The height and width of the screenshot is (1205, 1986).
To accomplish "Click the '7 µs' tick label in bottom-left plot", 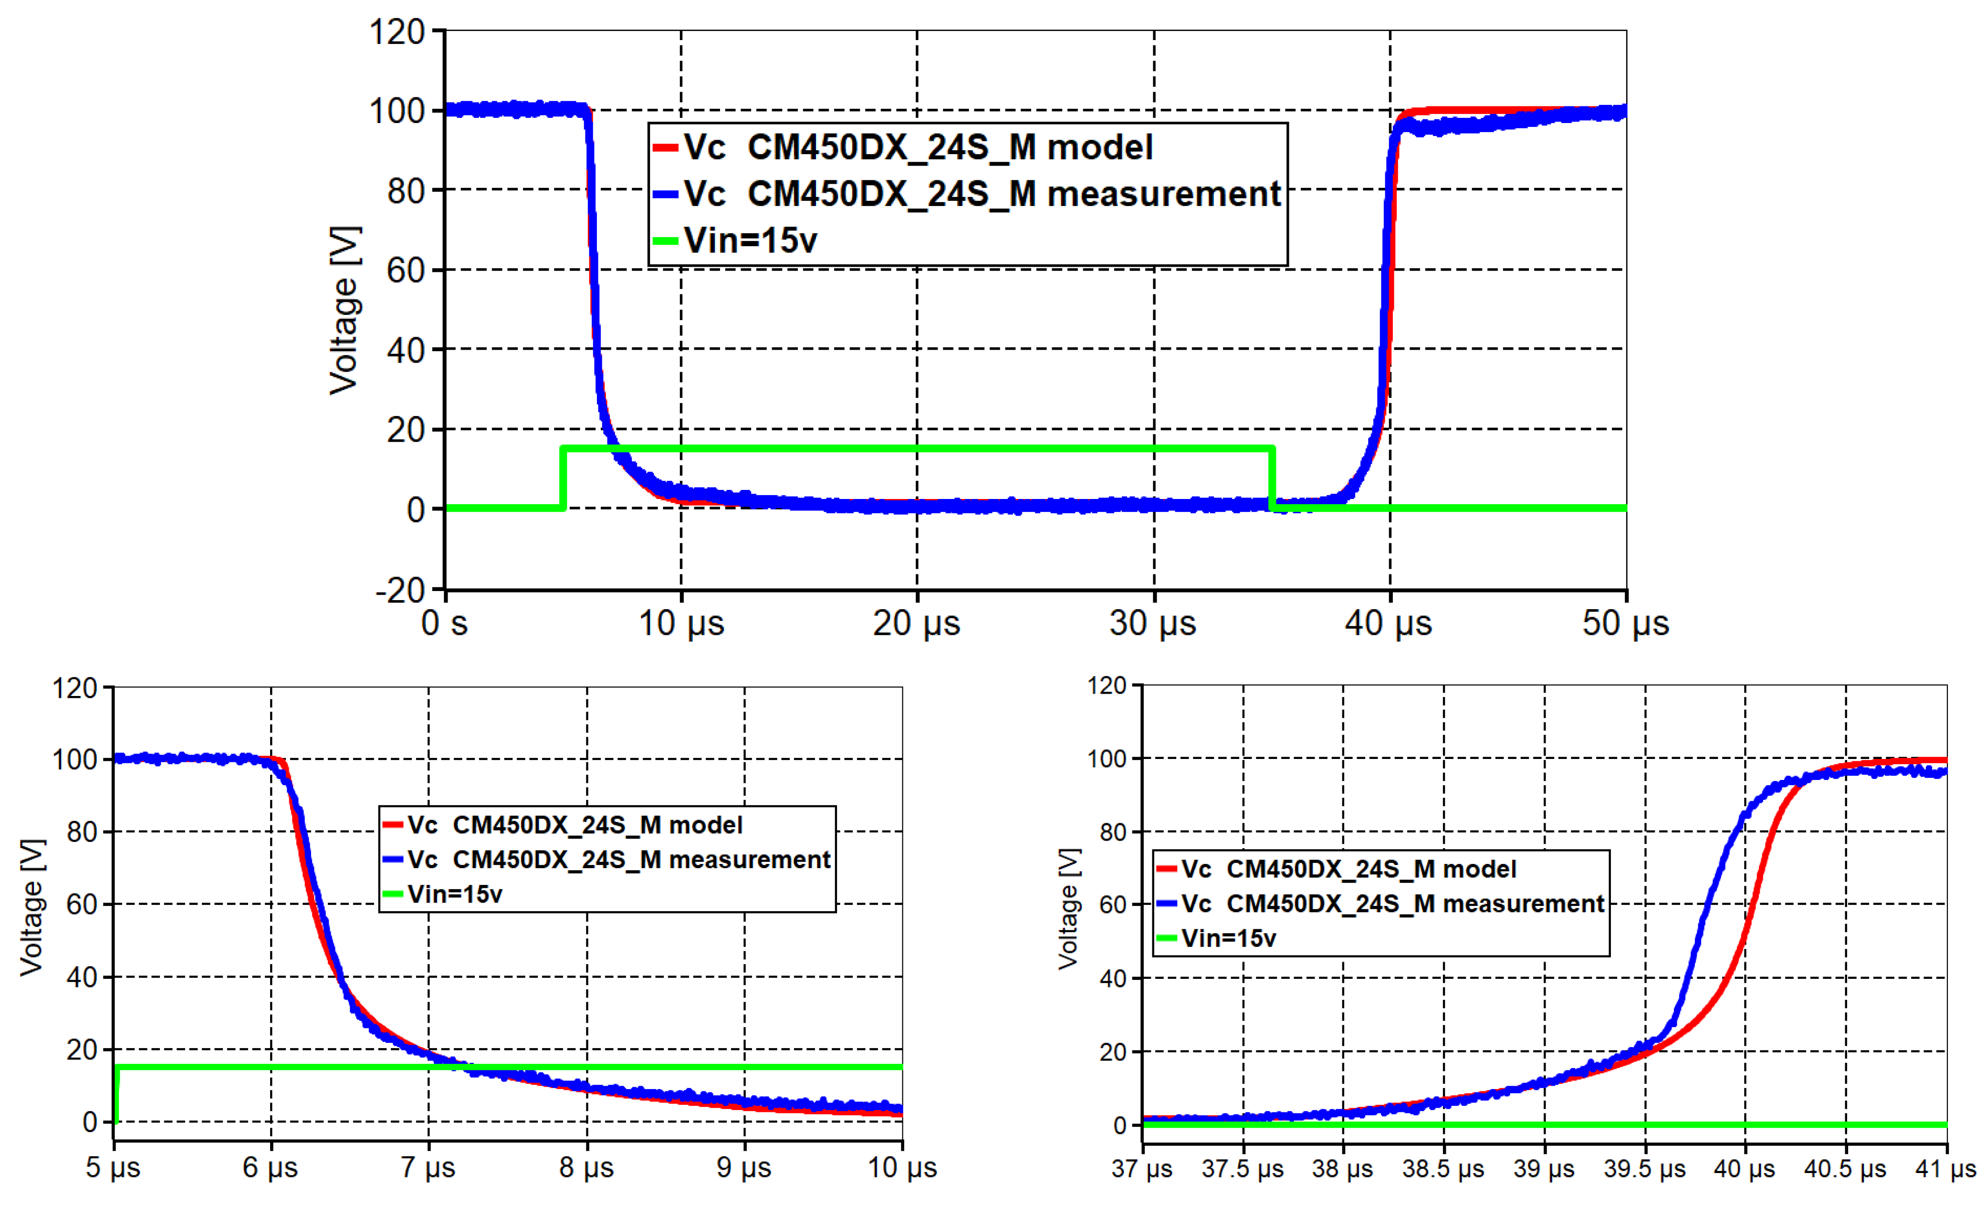I will point(428,1167).
